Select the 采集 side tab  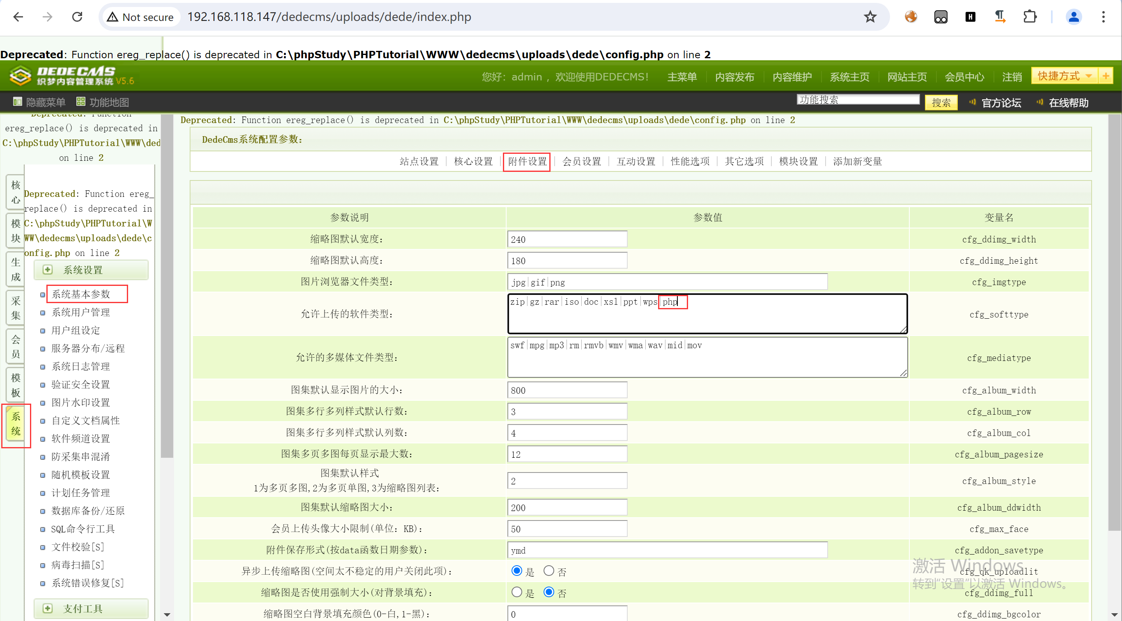[x=15, y=308]
